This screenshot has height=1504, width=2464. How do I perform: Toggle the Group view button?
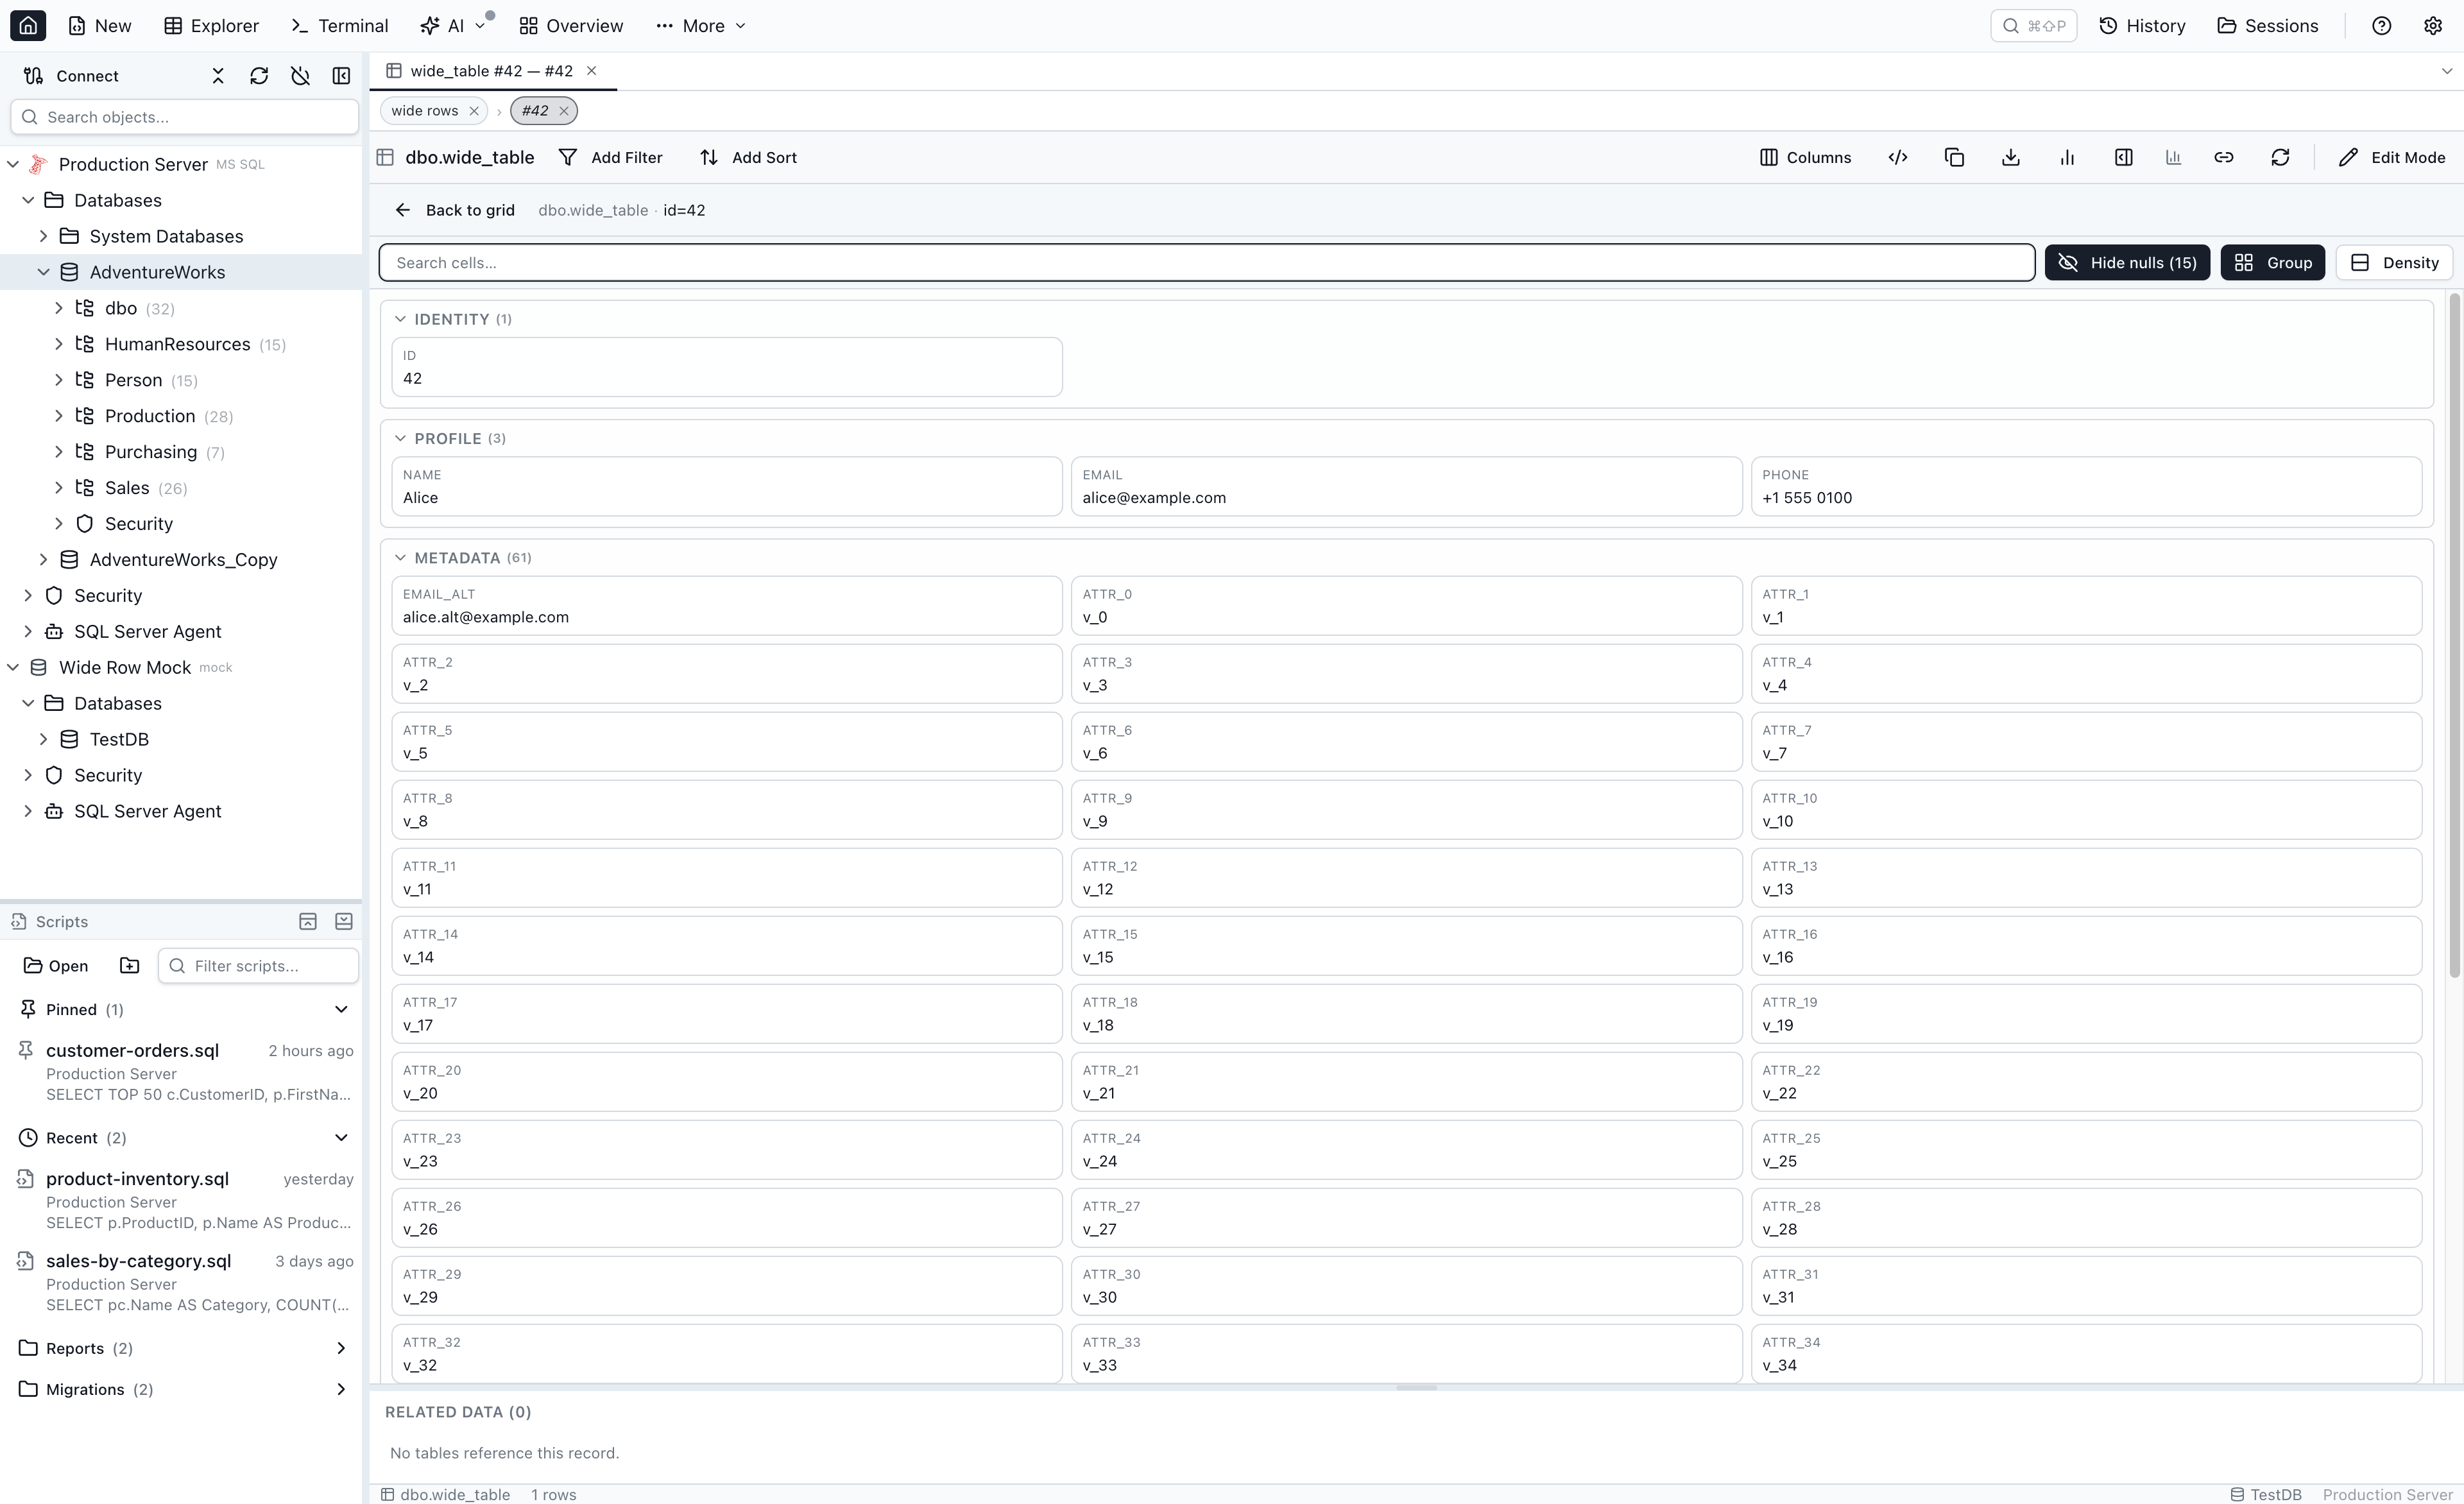pyautogui.click(x=2272, y=263)
